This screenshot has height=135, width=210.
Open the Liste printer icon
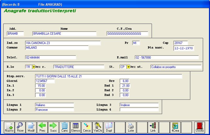(131, 127)
